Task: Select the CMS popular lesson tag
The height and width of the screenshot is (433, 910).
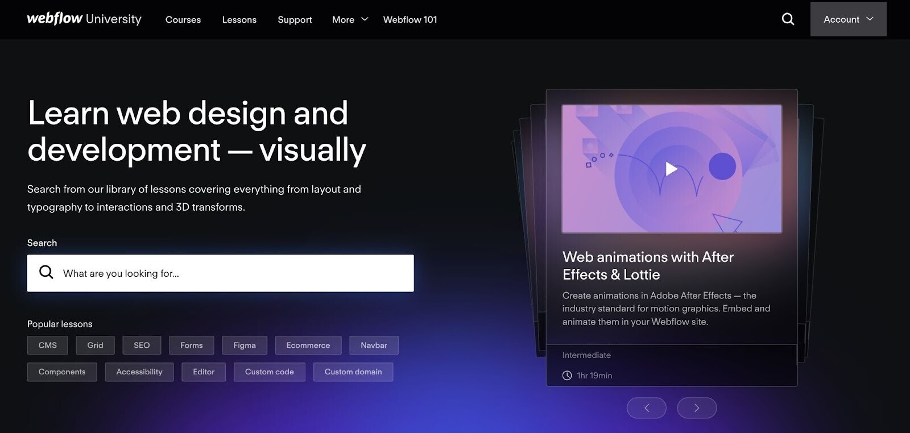Action: [48, 345]
